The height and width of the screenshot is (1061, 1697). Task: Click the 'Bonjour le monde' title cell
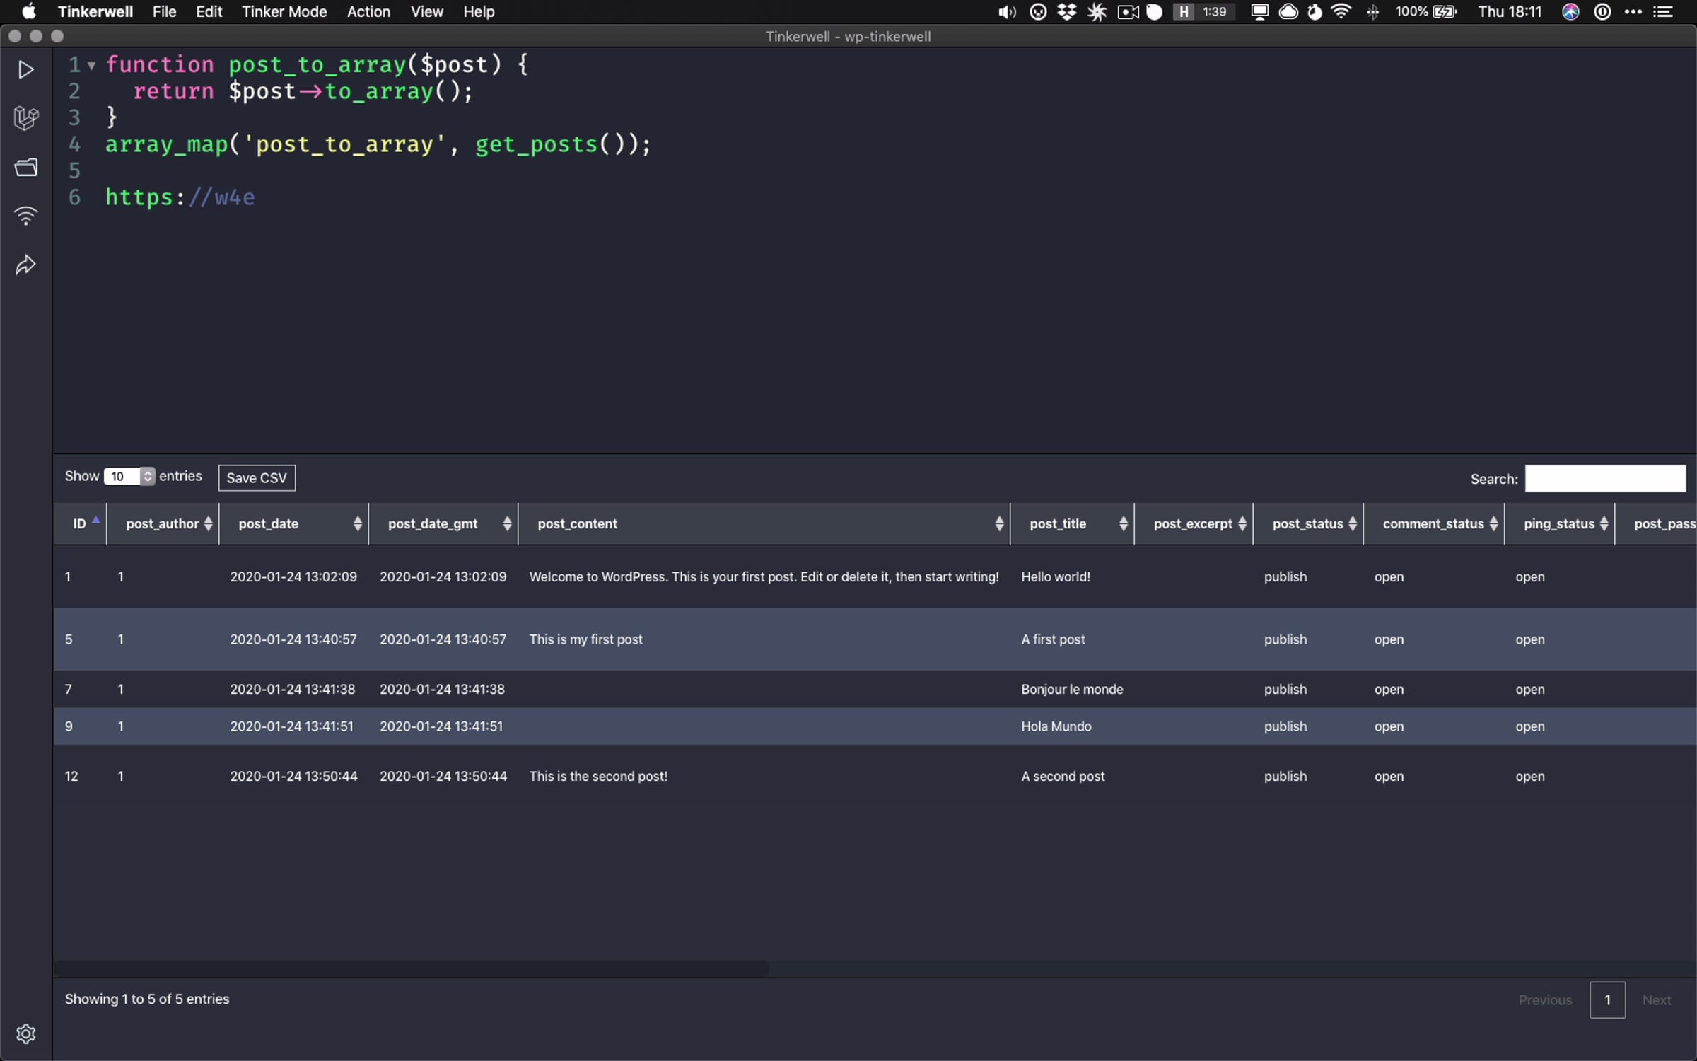1072,689
